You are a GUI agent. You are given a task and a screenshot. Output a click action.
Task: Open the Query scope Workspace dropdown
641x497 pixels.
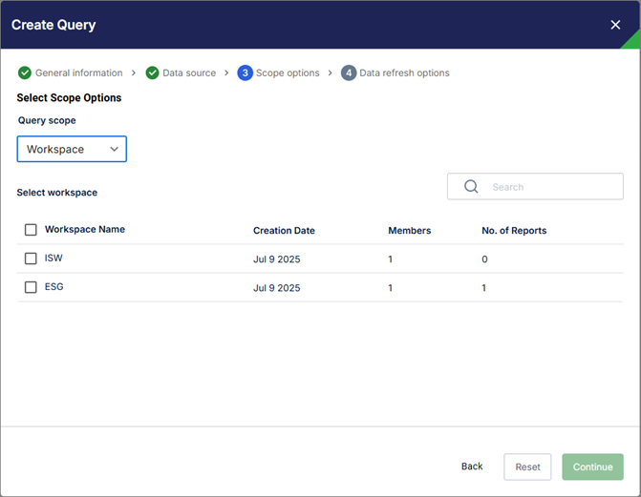coord(72,149)
